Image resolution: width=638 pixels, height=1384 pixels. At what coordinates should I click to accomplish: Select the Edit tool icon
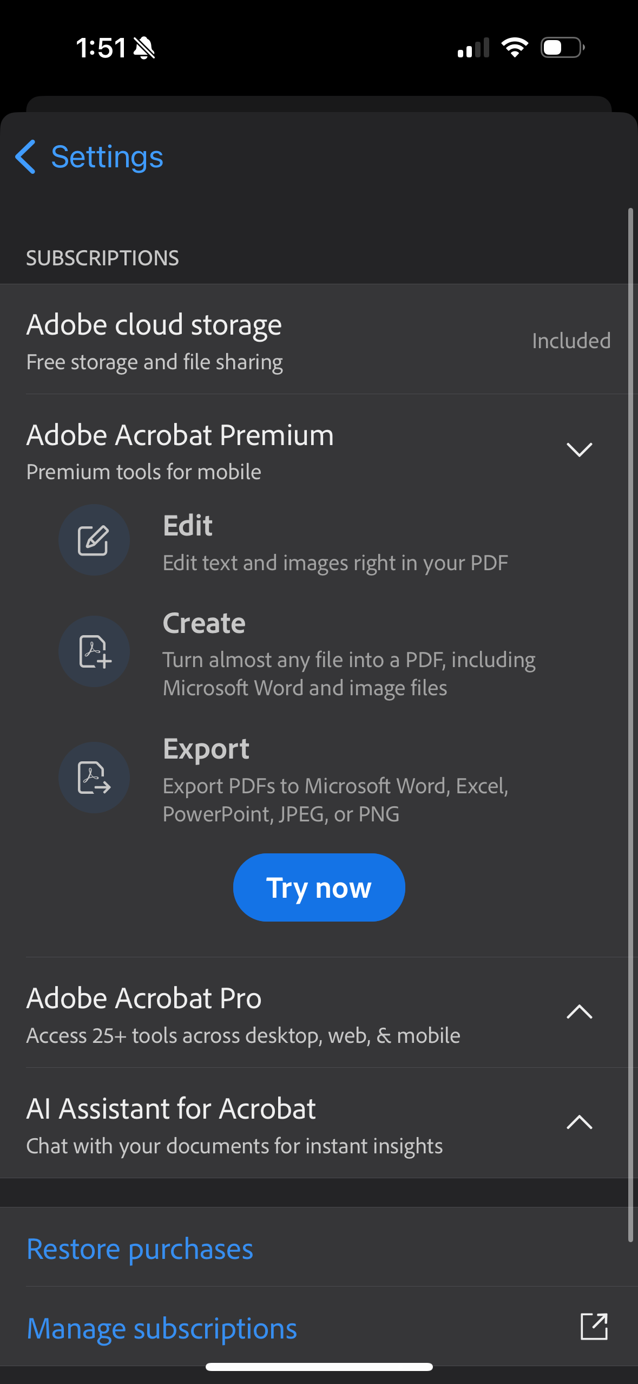pos(94,539)
